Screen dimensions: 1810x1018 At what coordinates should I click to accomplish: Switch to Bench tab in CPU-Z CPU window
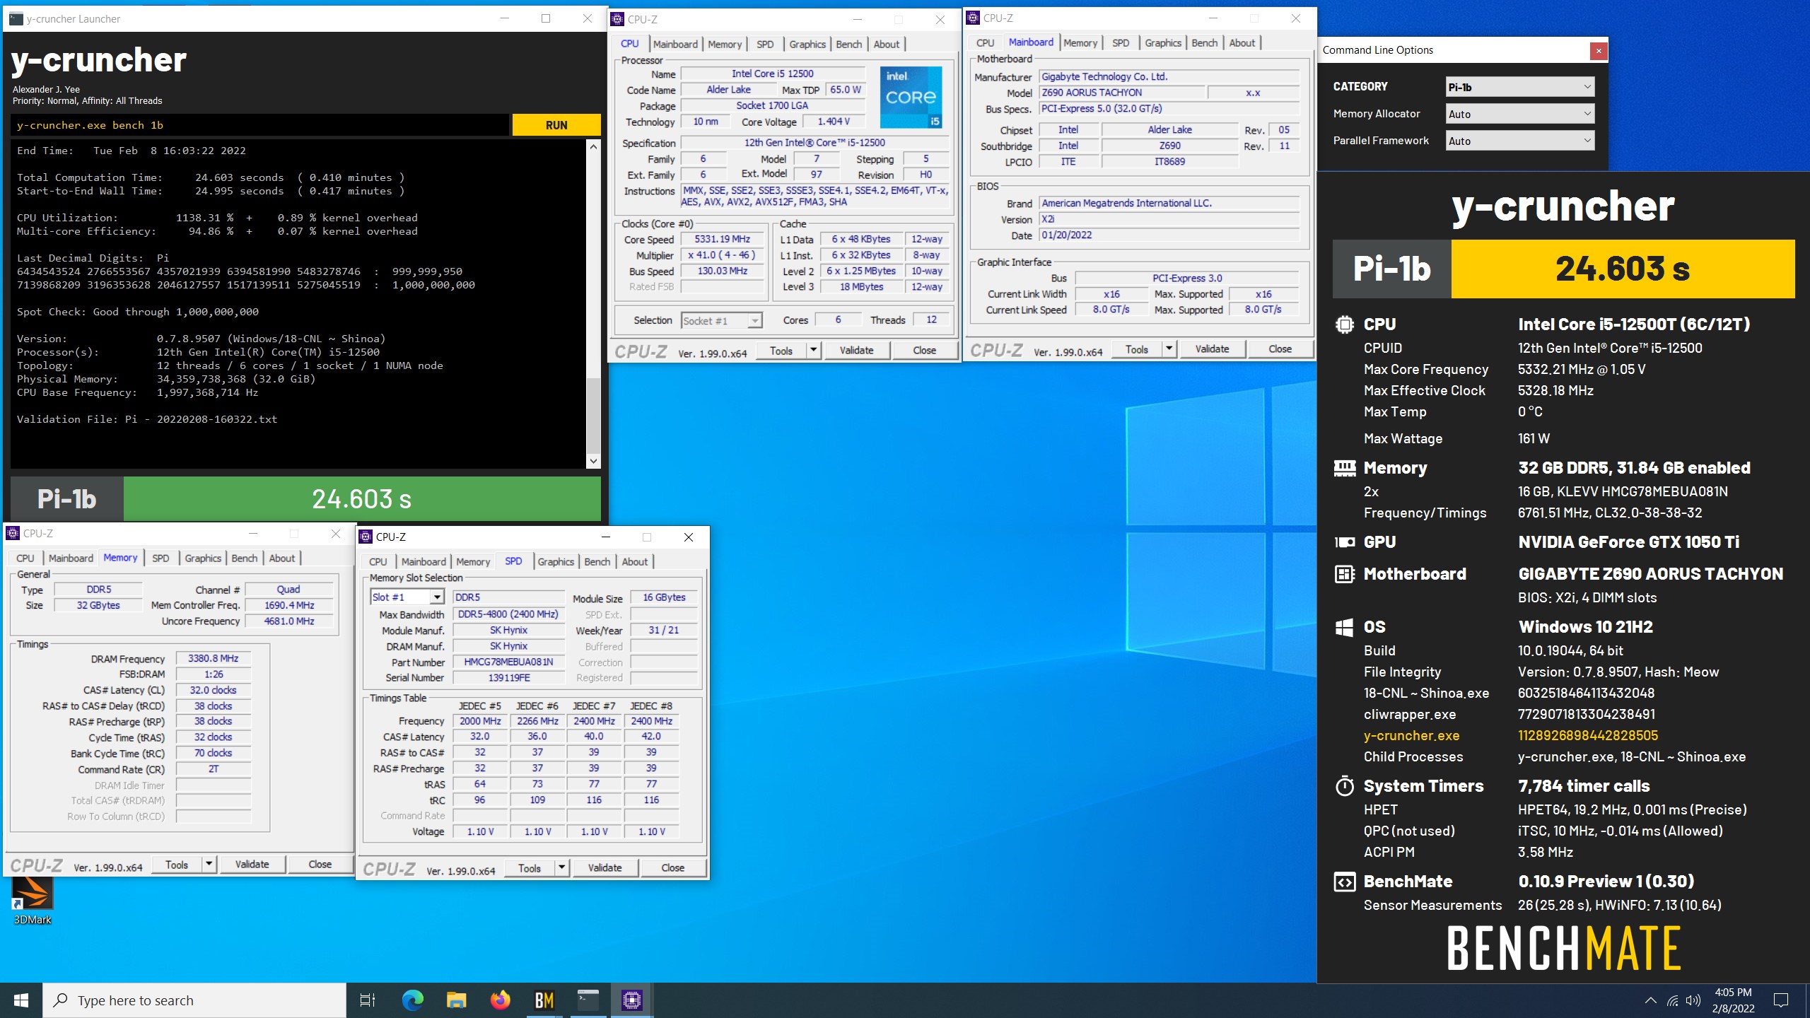[x=848, y=44]
